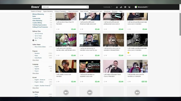Open the sales analytics bar-chart icon

tap(117, 7)
